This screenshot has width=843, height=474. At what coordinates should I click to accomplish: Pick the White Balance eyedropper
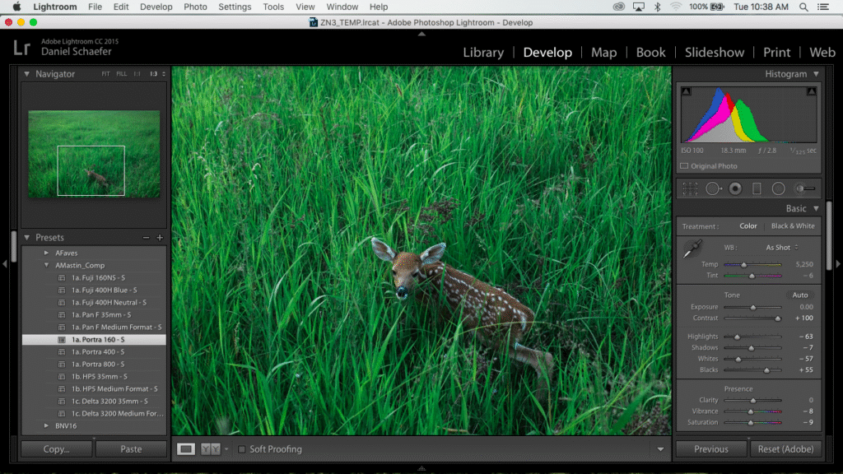(x=692, y=250)
